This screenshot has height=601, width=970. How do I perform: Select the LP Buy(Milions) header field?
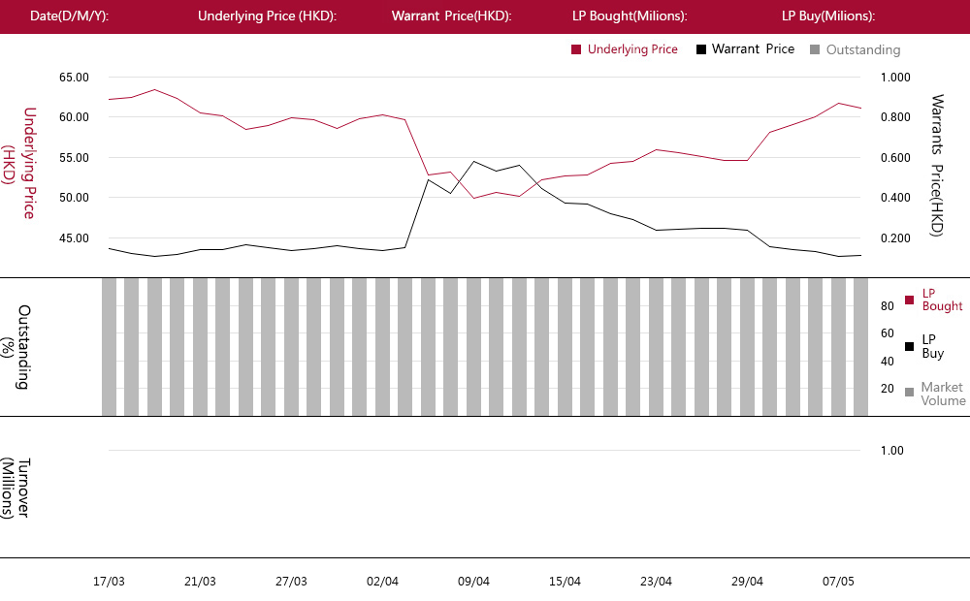828,16
